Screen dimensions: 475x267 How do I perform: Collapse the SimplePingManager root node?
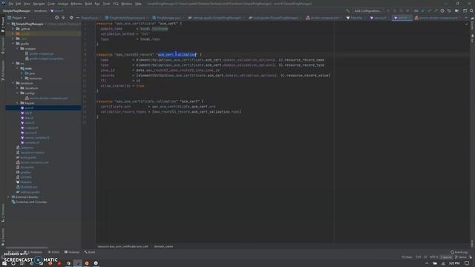pyautogui.click(x=9, y=24)
